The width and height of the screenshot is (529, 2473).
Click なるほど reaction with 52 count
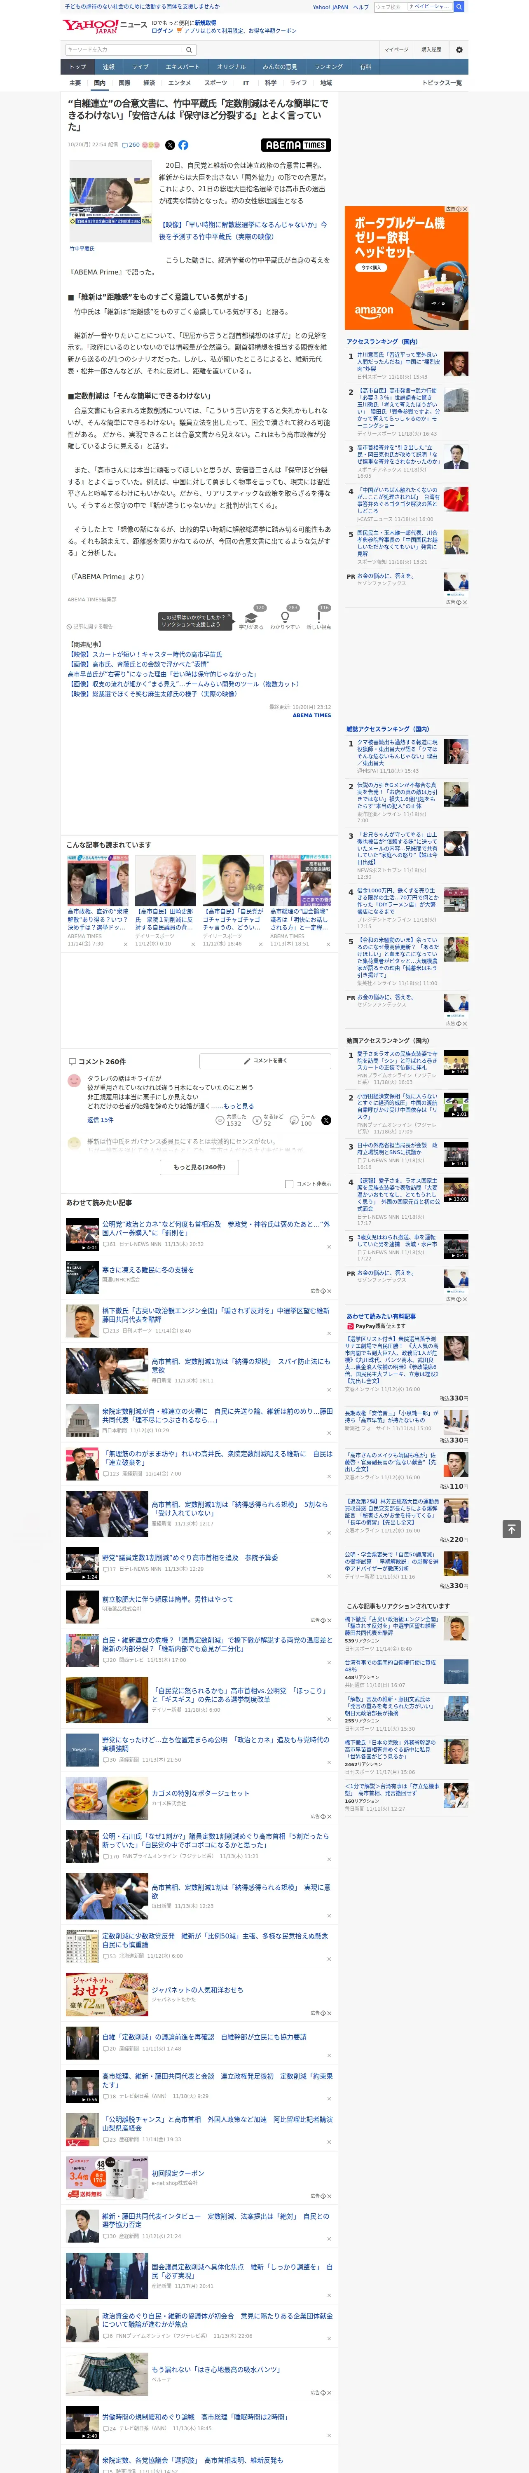point(268,1120)
